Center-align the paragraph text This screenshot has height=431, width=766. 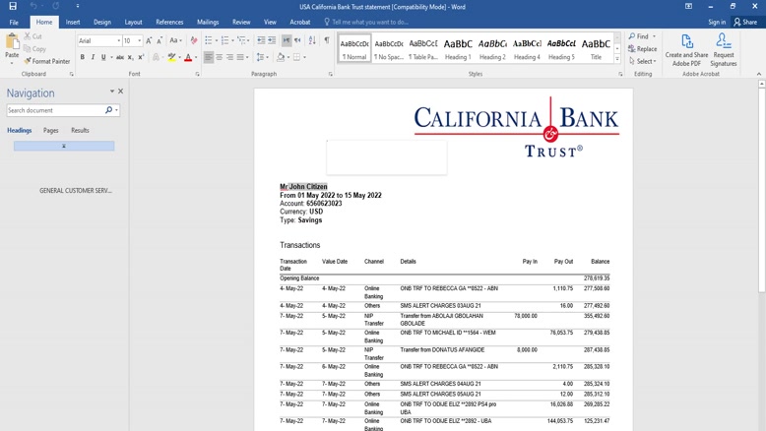coord(220,58)
